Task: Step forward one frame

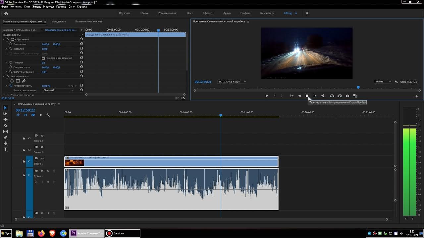Action: pyautogui.click(x=315, y=96)
